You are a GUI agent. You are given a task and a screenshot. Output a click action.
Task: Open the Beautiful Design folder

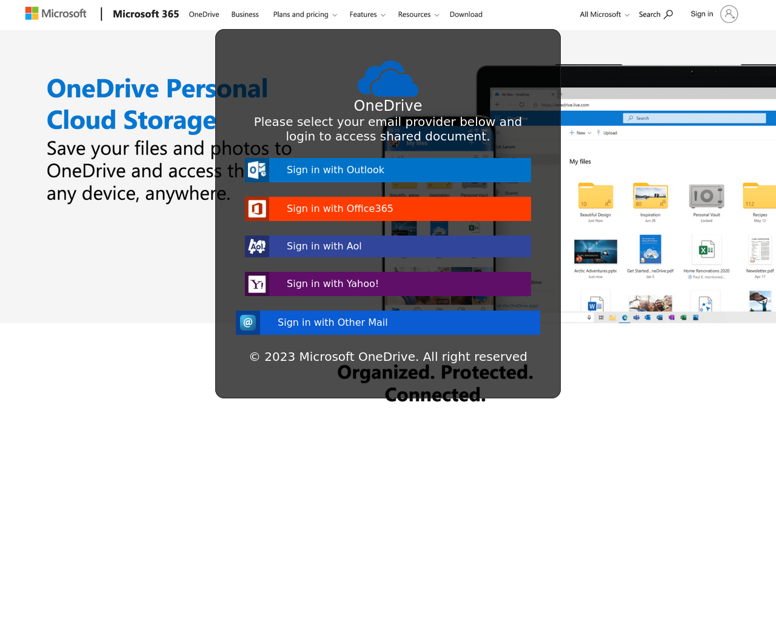[x=595, y=196]
